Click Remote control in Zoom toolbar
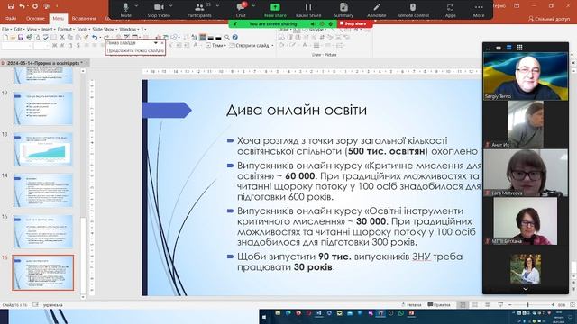This screenshot has height=324, width=577. 413,10
